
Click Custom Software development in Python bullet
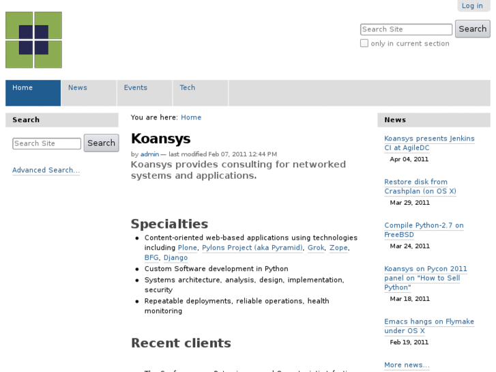[216, 269]
